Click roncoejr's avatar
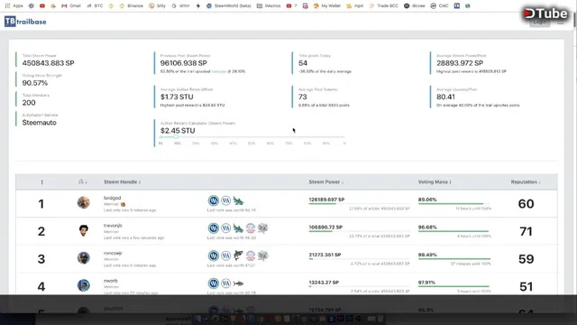The image size is (577, 325). coord(84,258)
